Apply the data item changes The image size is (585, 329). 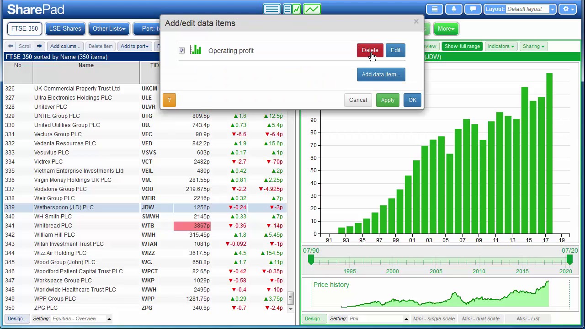click(x=388, y=100)
